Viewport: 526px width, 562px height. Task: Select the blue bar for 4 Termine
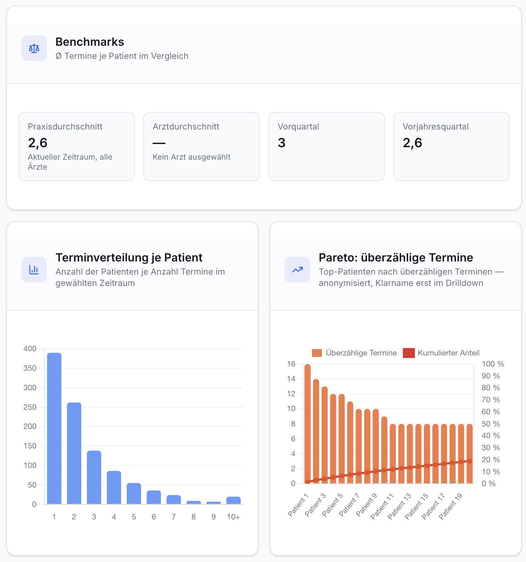pos(114,487)
